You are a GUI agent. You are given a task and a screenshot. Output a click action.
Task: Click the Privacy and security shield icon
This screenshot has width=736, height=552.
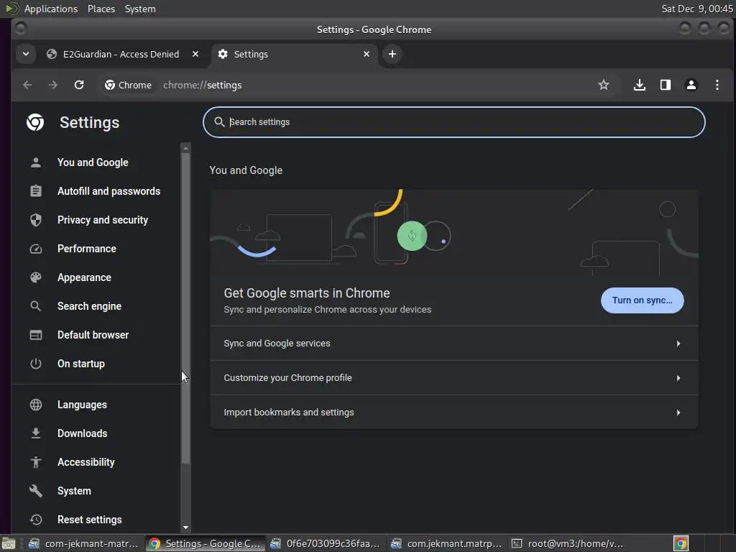tap(36, 220)
